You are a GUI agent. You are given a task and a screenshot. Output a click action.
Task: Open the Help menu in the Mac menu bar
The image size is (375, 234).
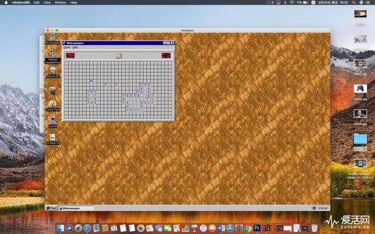pos(74,2)
